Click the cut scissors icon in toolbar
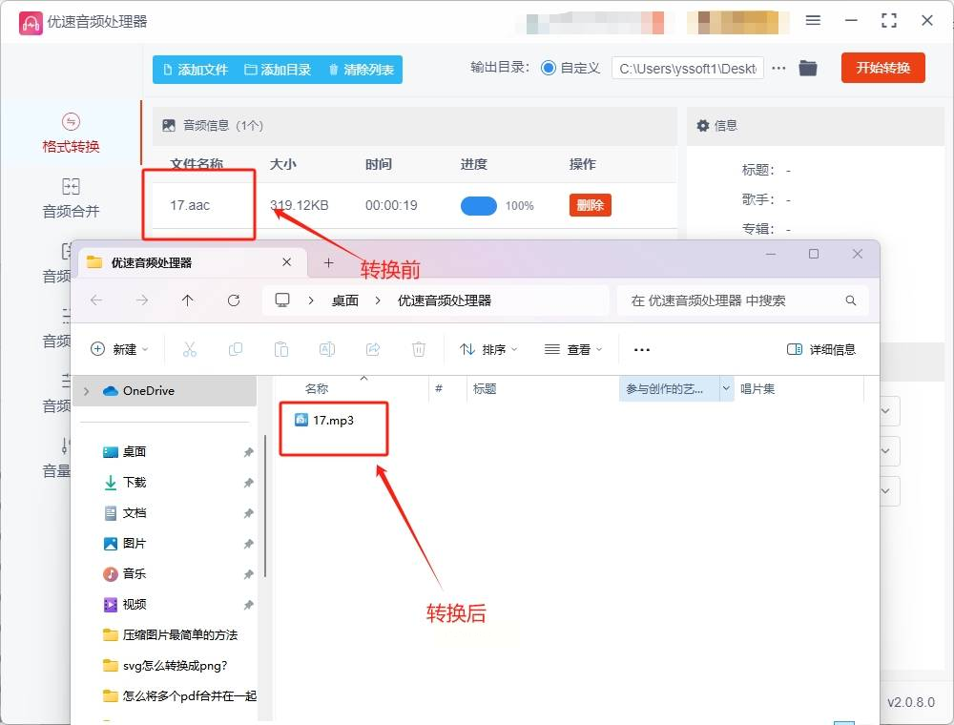This screenshot has height=725, width=954. click(190, 349)
